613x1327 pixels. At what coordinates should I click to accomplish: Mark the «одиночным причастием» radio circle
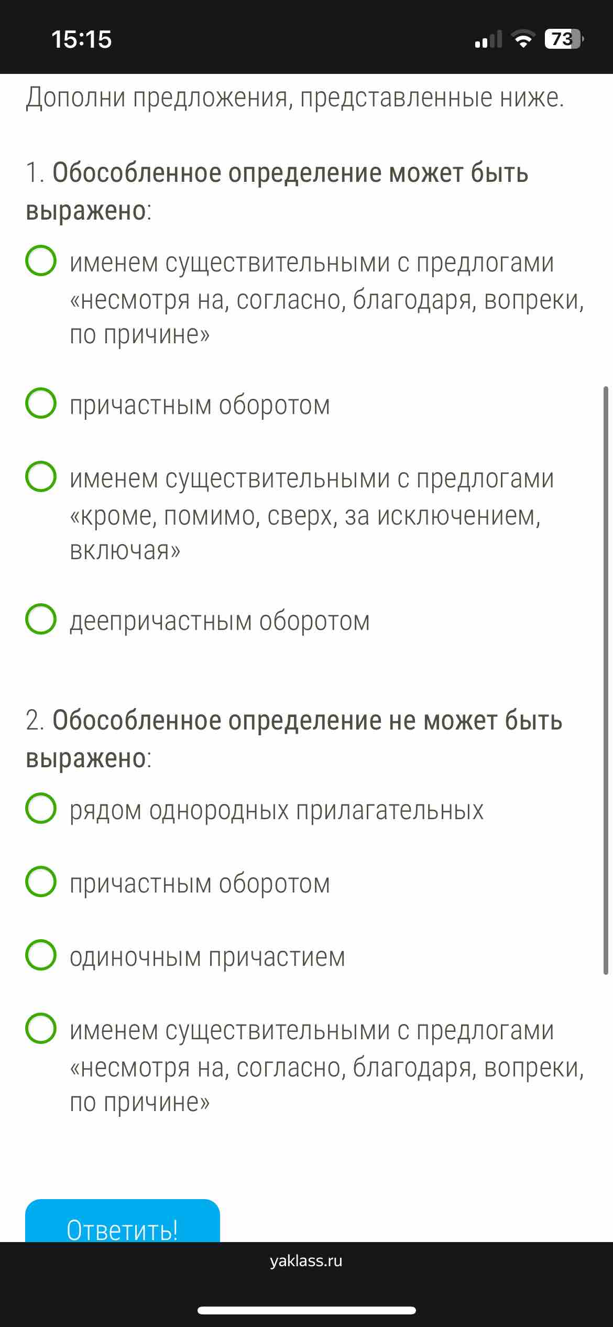(x=41, y=955)
